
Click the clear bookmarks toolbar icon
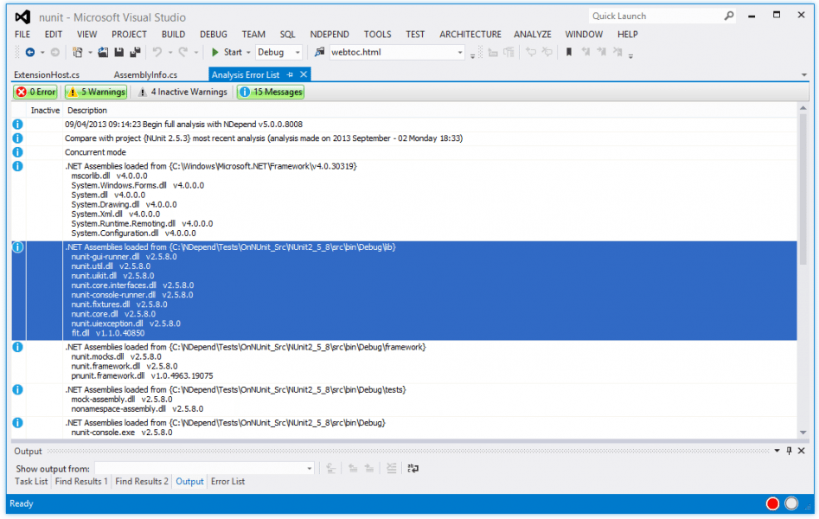point(617,52)
